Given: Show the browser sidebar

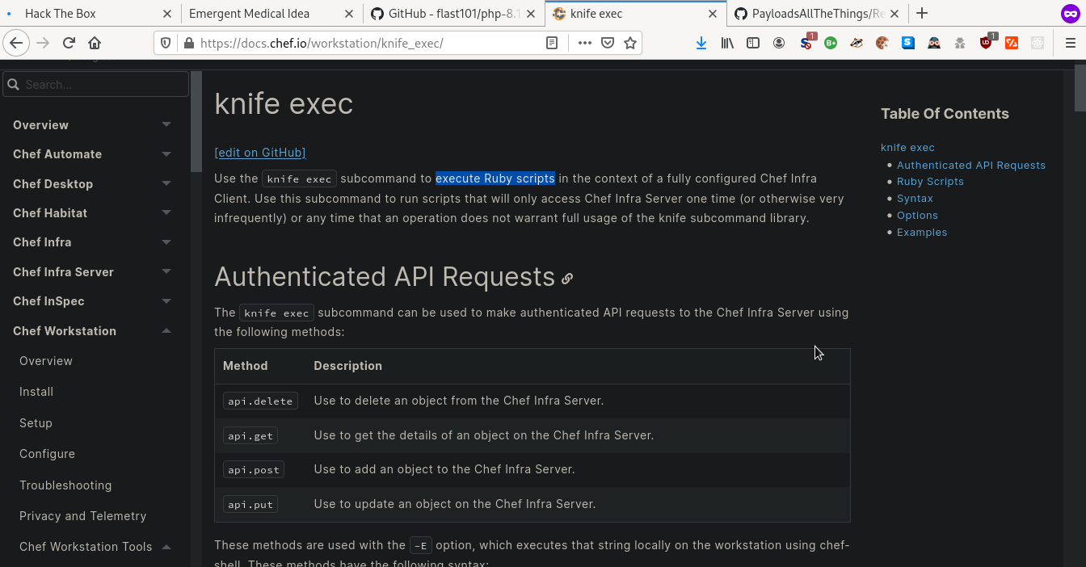Looking at the screenshot, I should point(753,43).
